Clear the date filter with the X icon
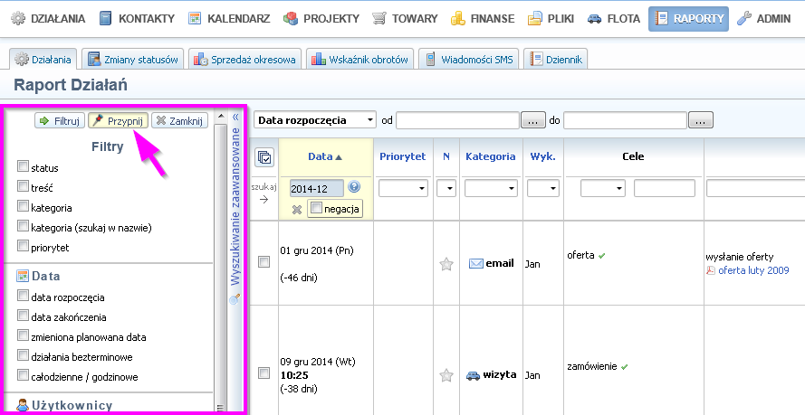 pyautogui.click(x=297, y=210)
